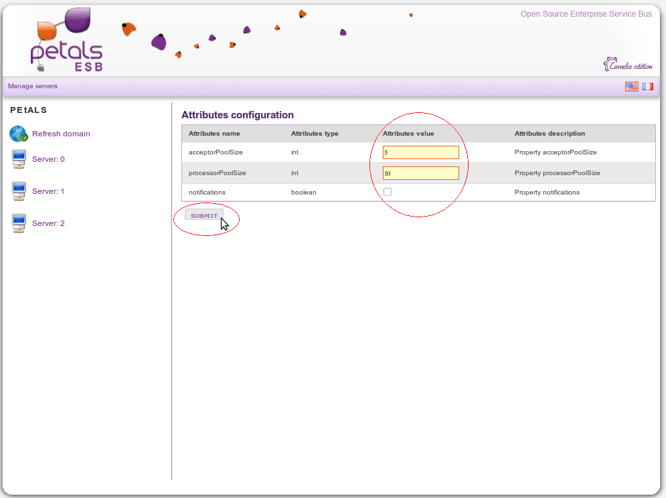
Task: Click the Server 1 computer icon
Action: [19, 192]
